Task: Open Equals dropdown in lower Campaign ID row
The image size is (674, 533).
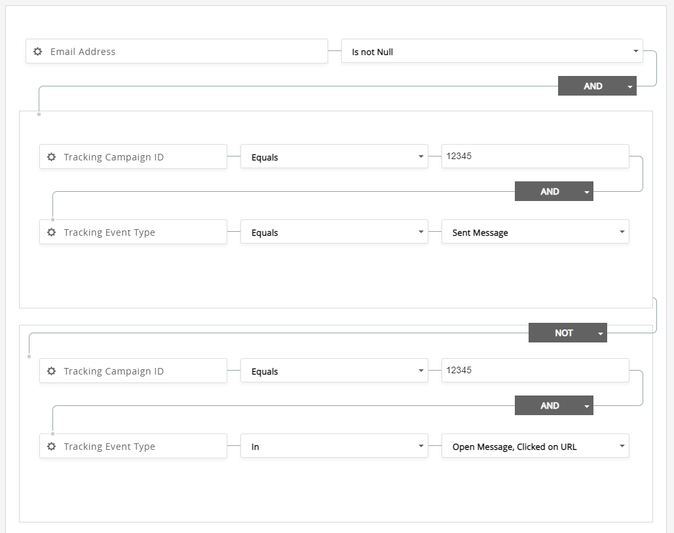Action: point(334,371)
